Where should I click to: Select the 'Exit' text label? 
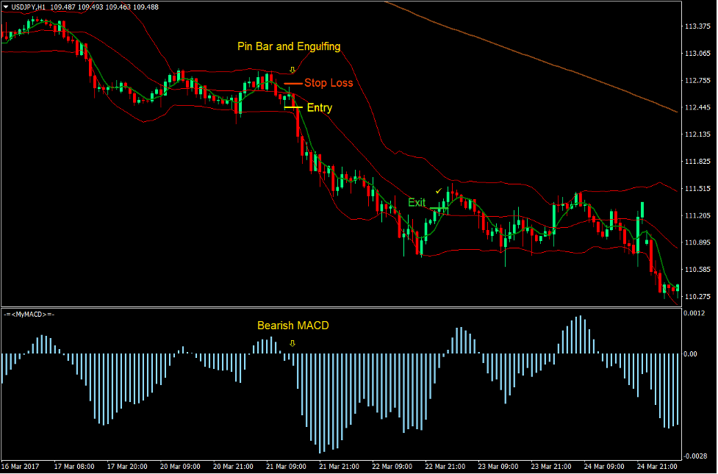tap(417, 203)
